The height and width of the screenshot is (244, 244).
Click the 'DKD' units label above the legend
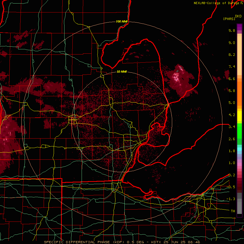238,16
